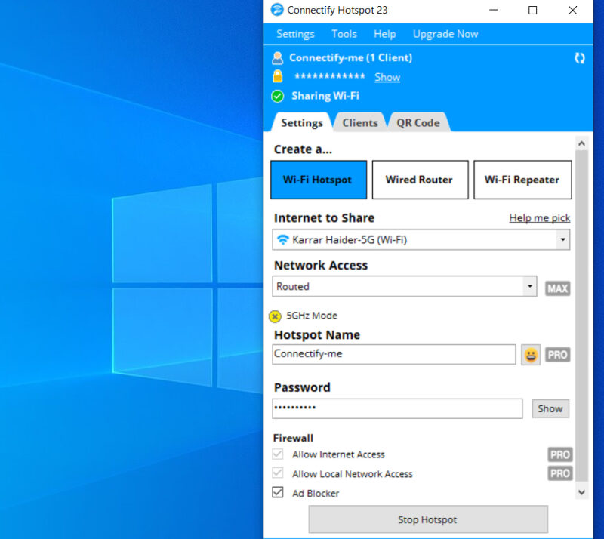Toggle Allow Local Network Access checkbox
Image resolution: width=604 pixels, height=539 pixels.
pyautogui.click(x=278, y=474)
